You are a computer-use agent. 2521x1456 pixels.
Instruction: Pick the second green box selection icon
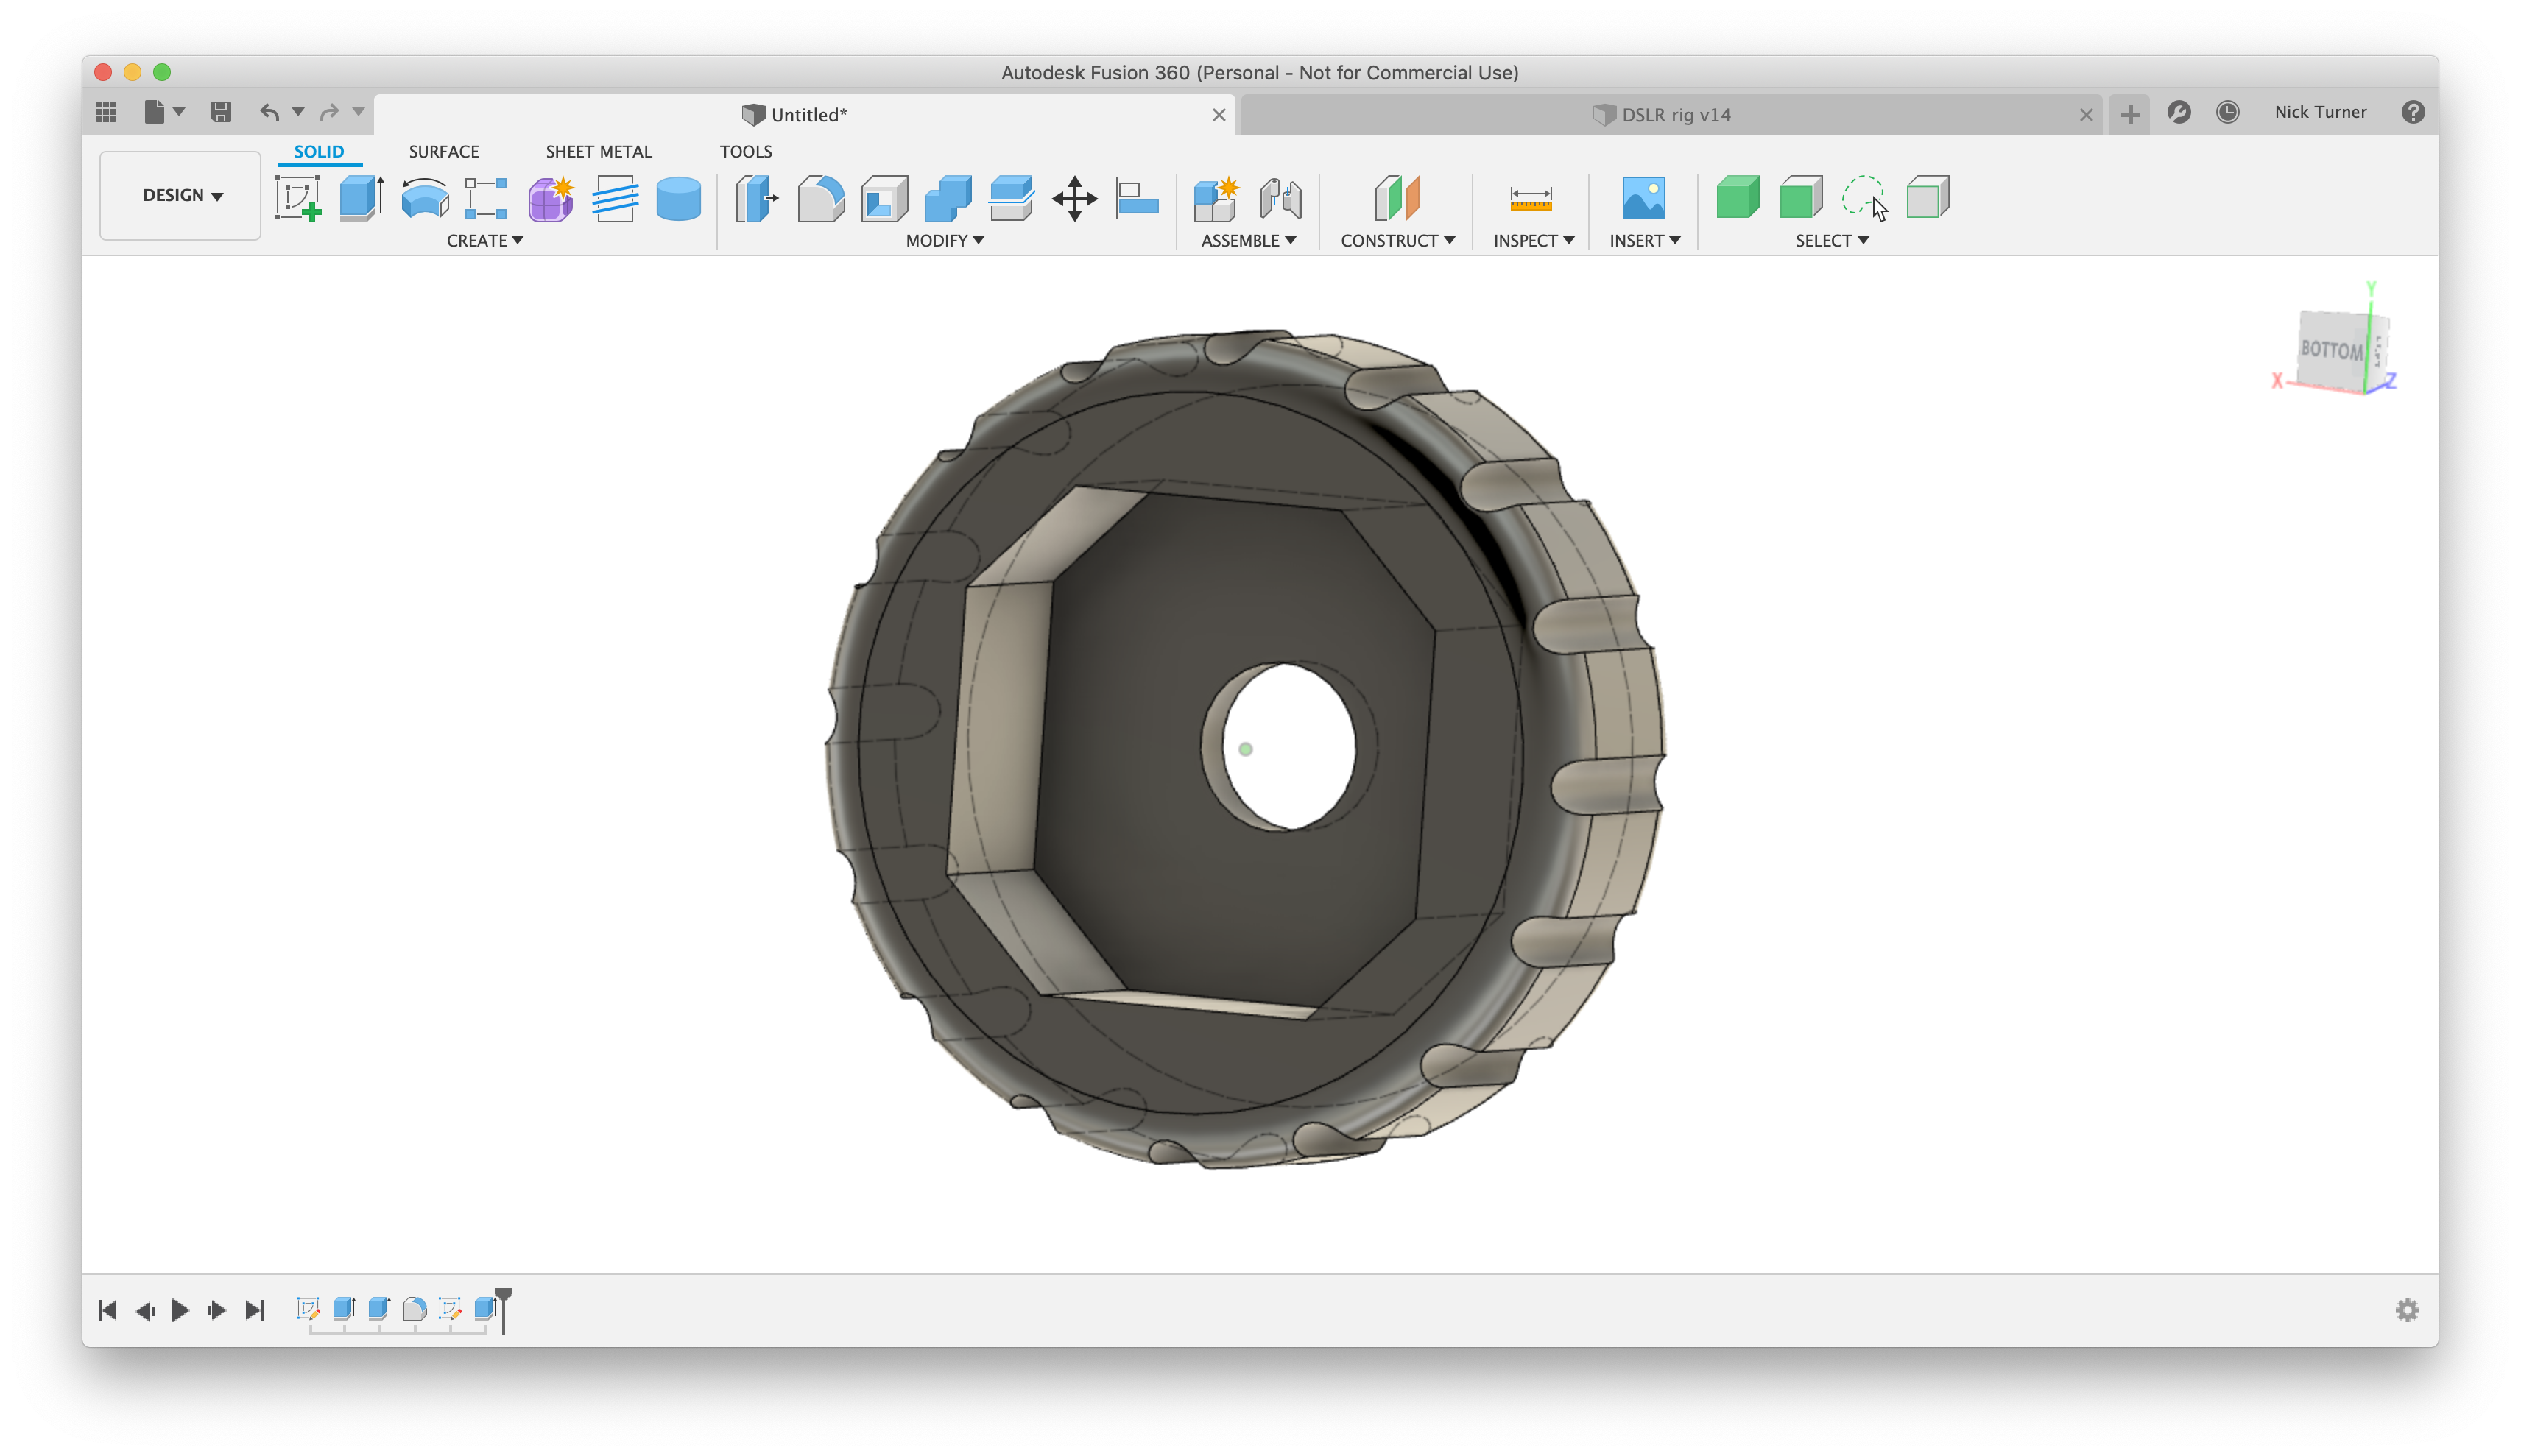[x=1801, y=197]
